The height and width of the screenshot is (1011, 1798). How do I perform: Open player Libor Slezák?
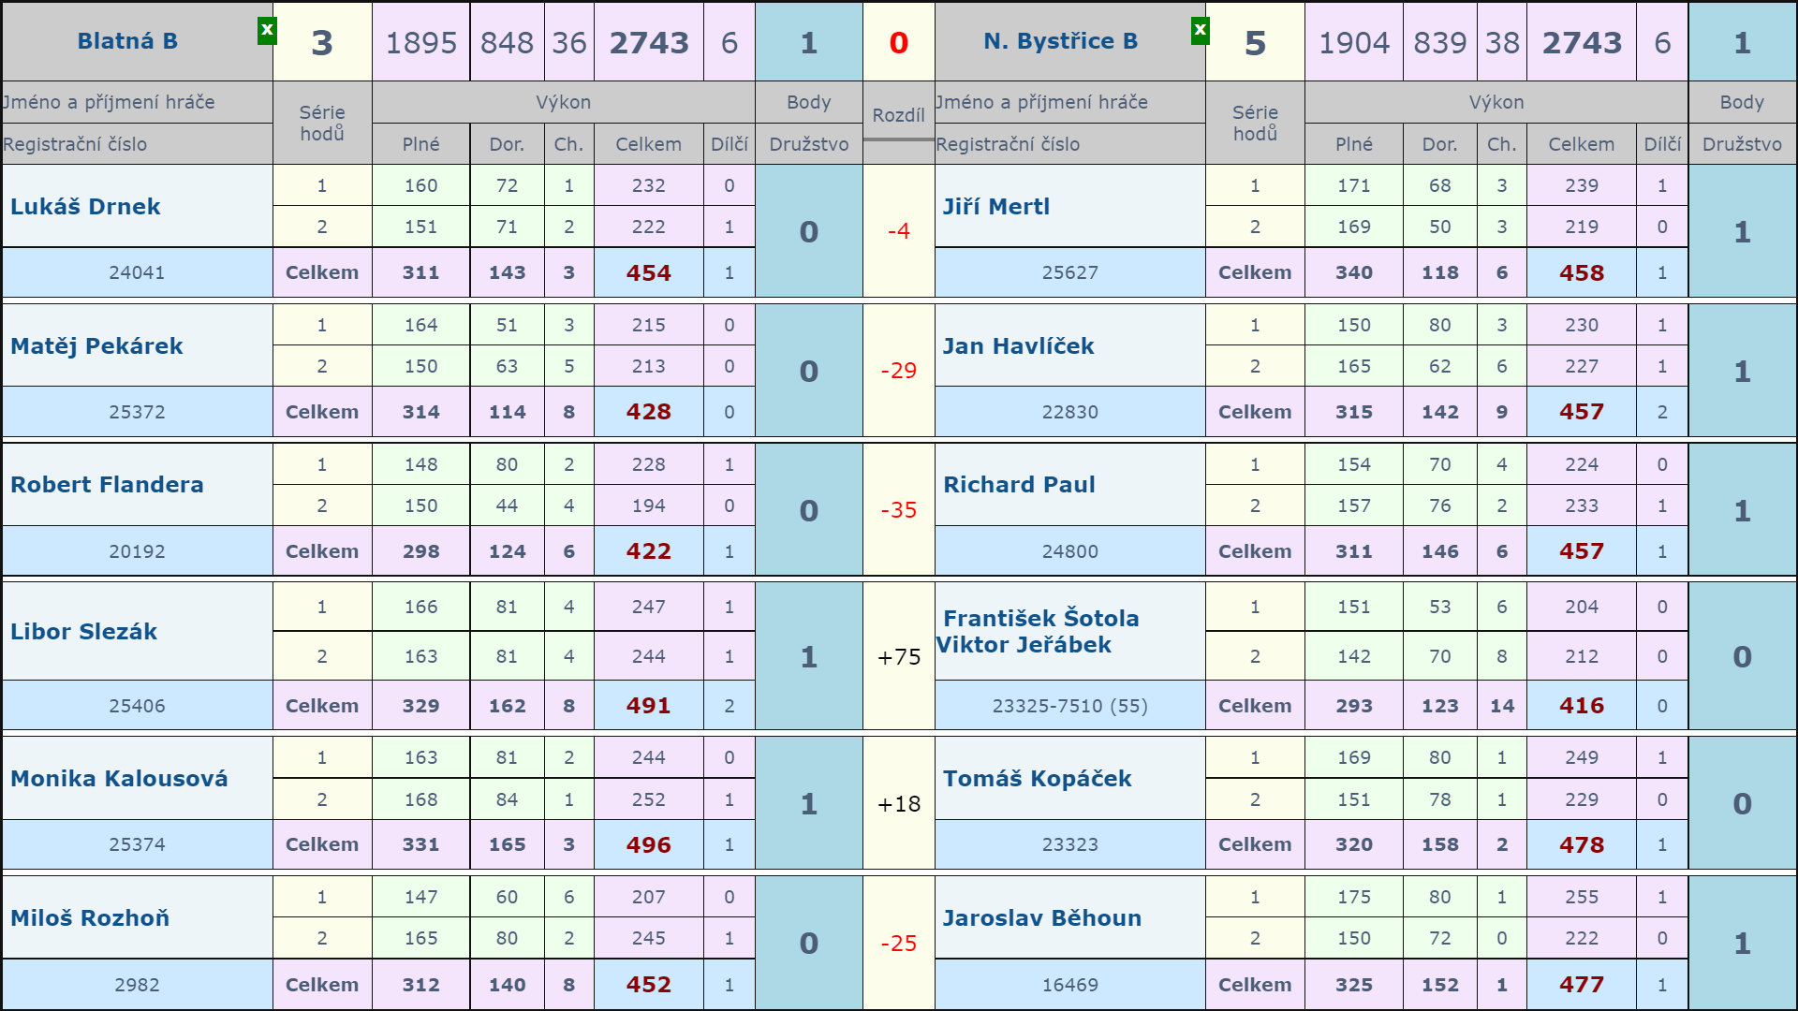(x=83, y=632)
